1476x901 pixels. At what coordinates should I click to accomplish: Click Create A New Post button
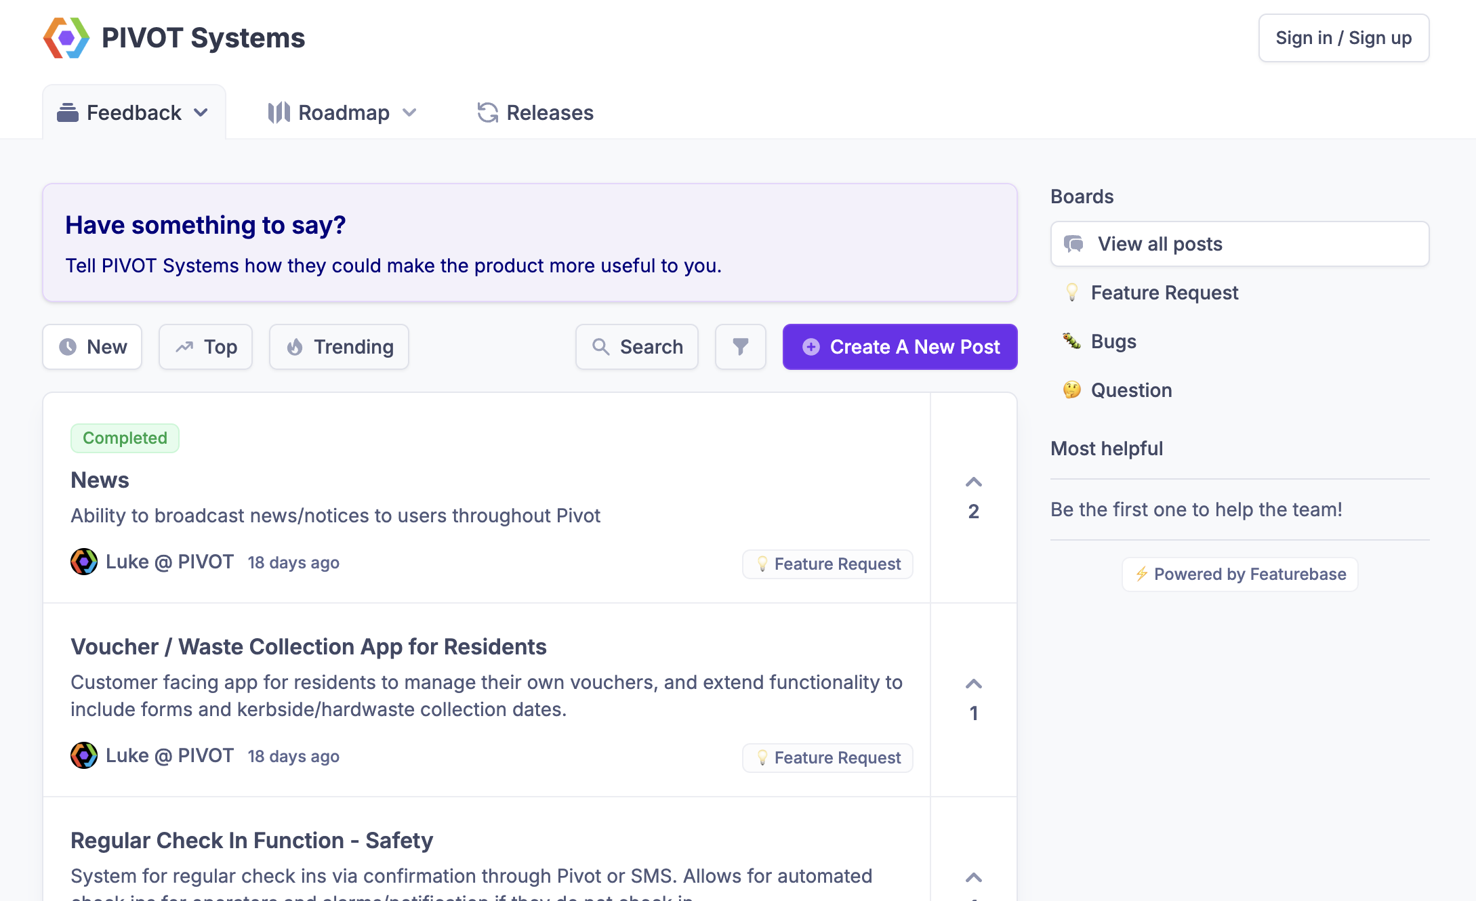click(899, 347)
